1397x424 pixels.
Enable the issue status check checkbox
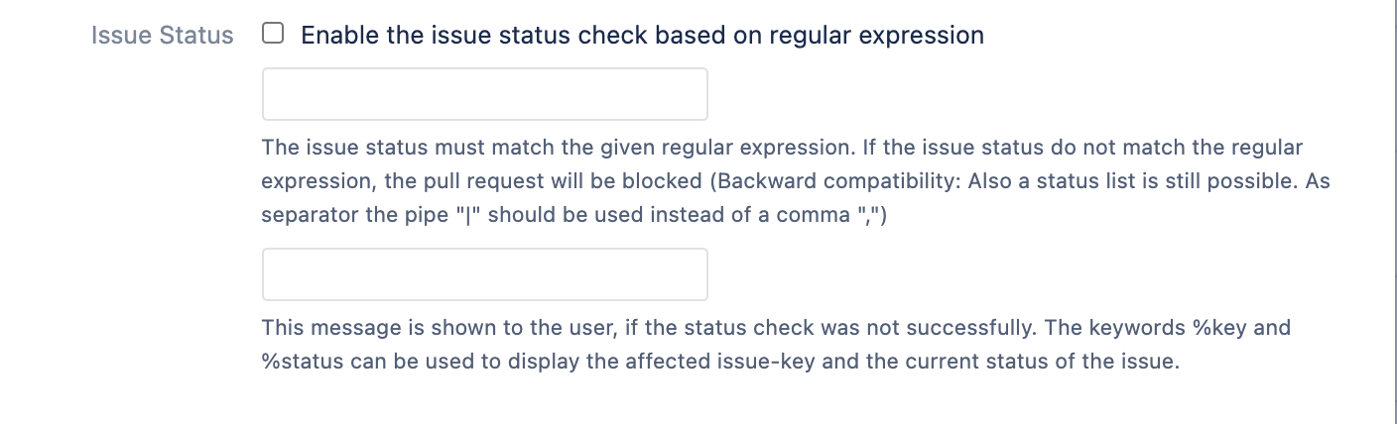[x=273, y=35]
